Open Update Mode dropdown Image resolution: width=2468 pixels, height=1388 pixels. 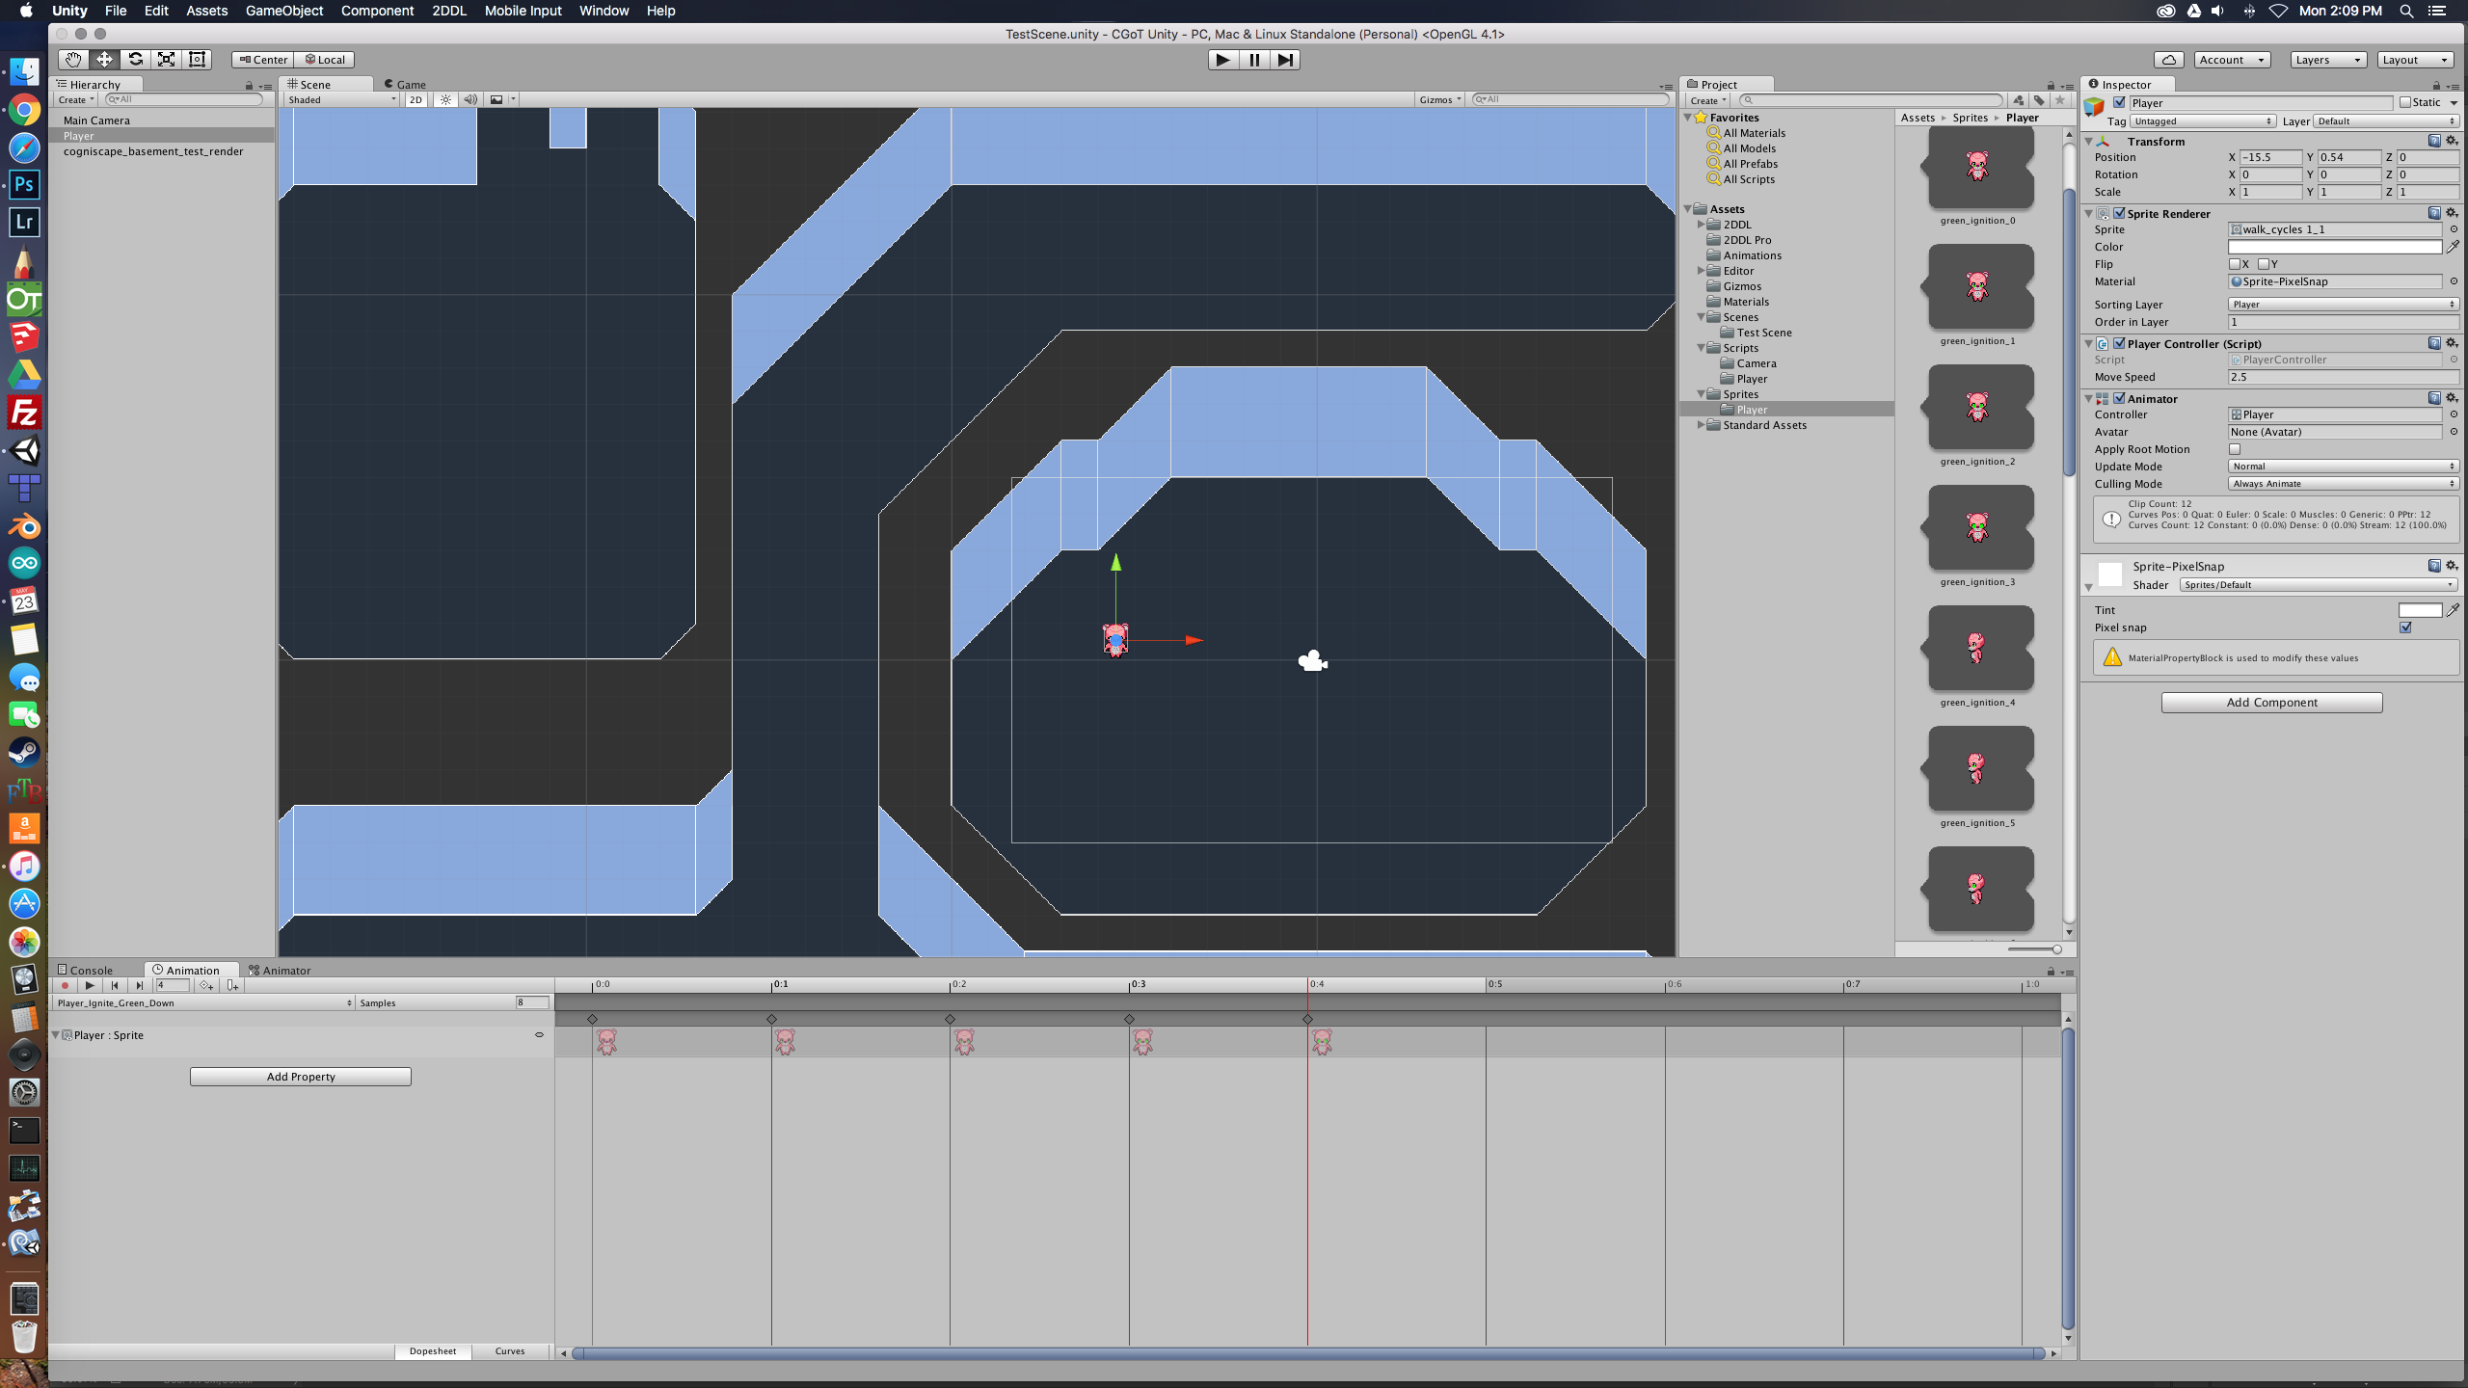(2343, 467)
